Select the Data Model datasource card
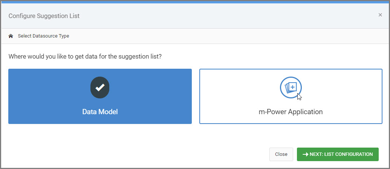Image resolution: width=390 pixels, height=169 pixels. [x=100, y=96]
